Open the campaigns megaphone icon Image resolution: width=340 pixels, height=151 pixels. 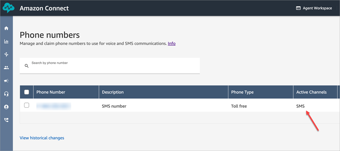tap(6, 81)
